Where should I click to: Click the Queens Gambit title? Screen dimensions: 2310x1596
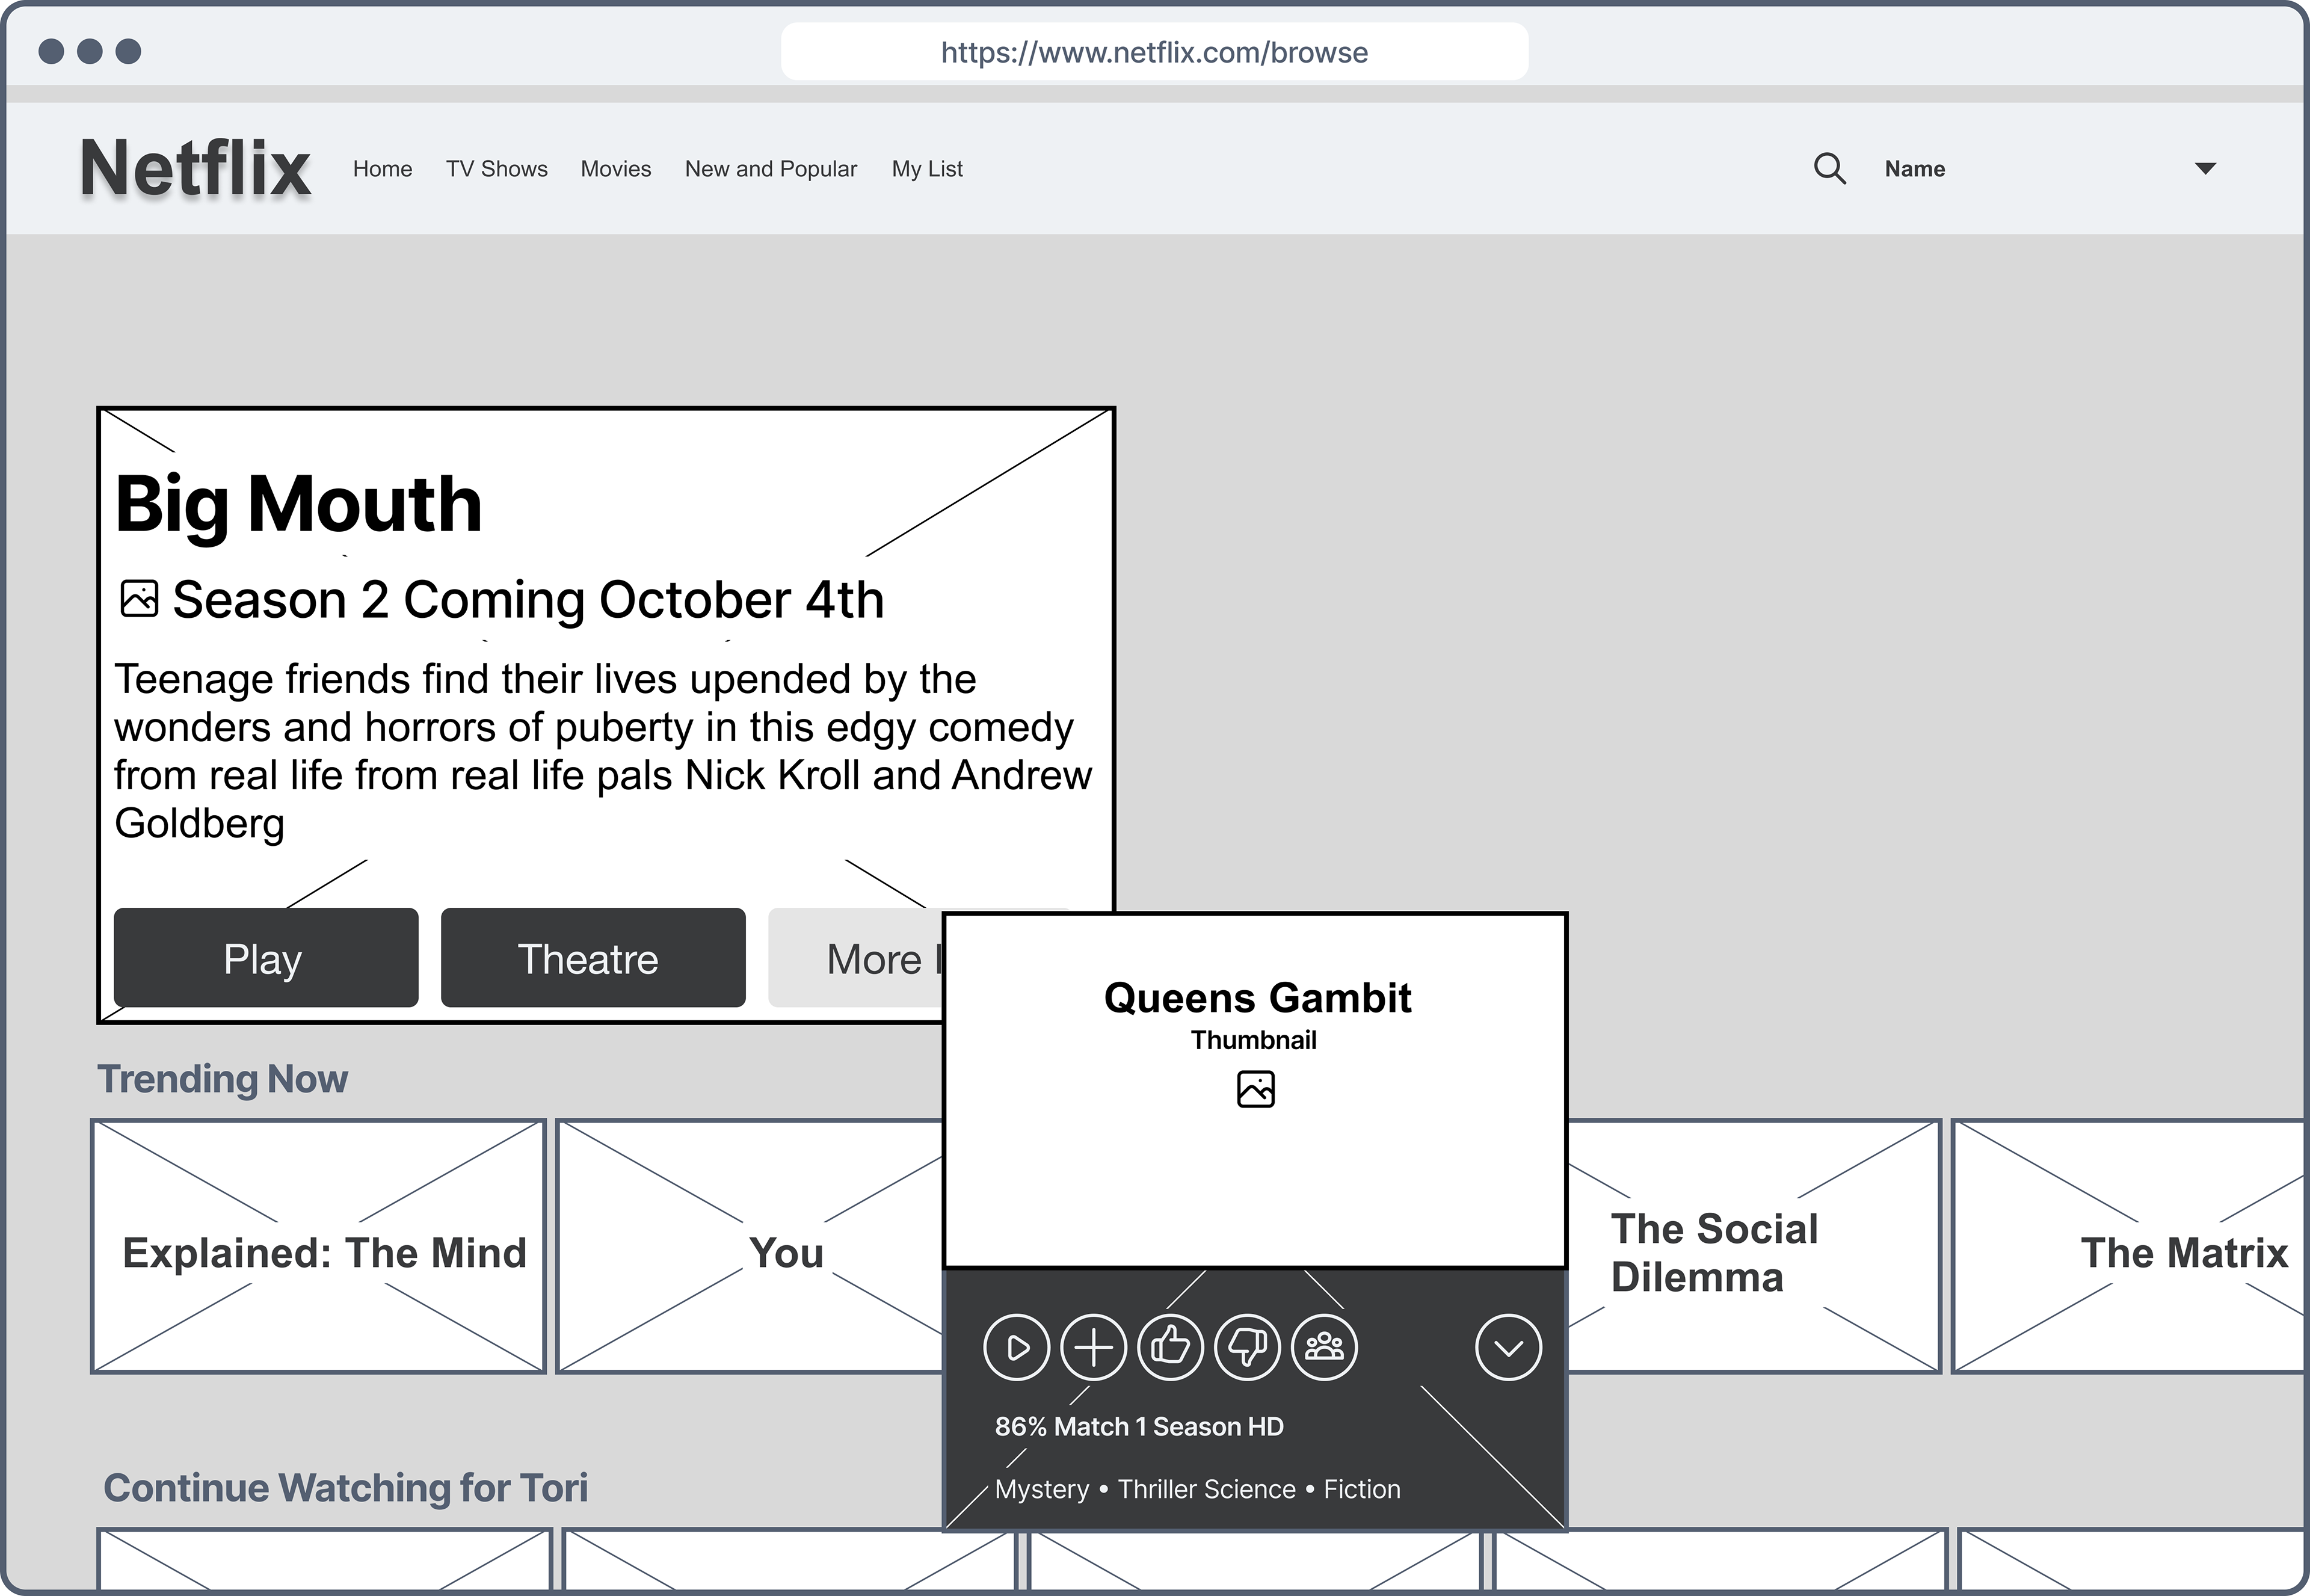(1257, 998)
